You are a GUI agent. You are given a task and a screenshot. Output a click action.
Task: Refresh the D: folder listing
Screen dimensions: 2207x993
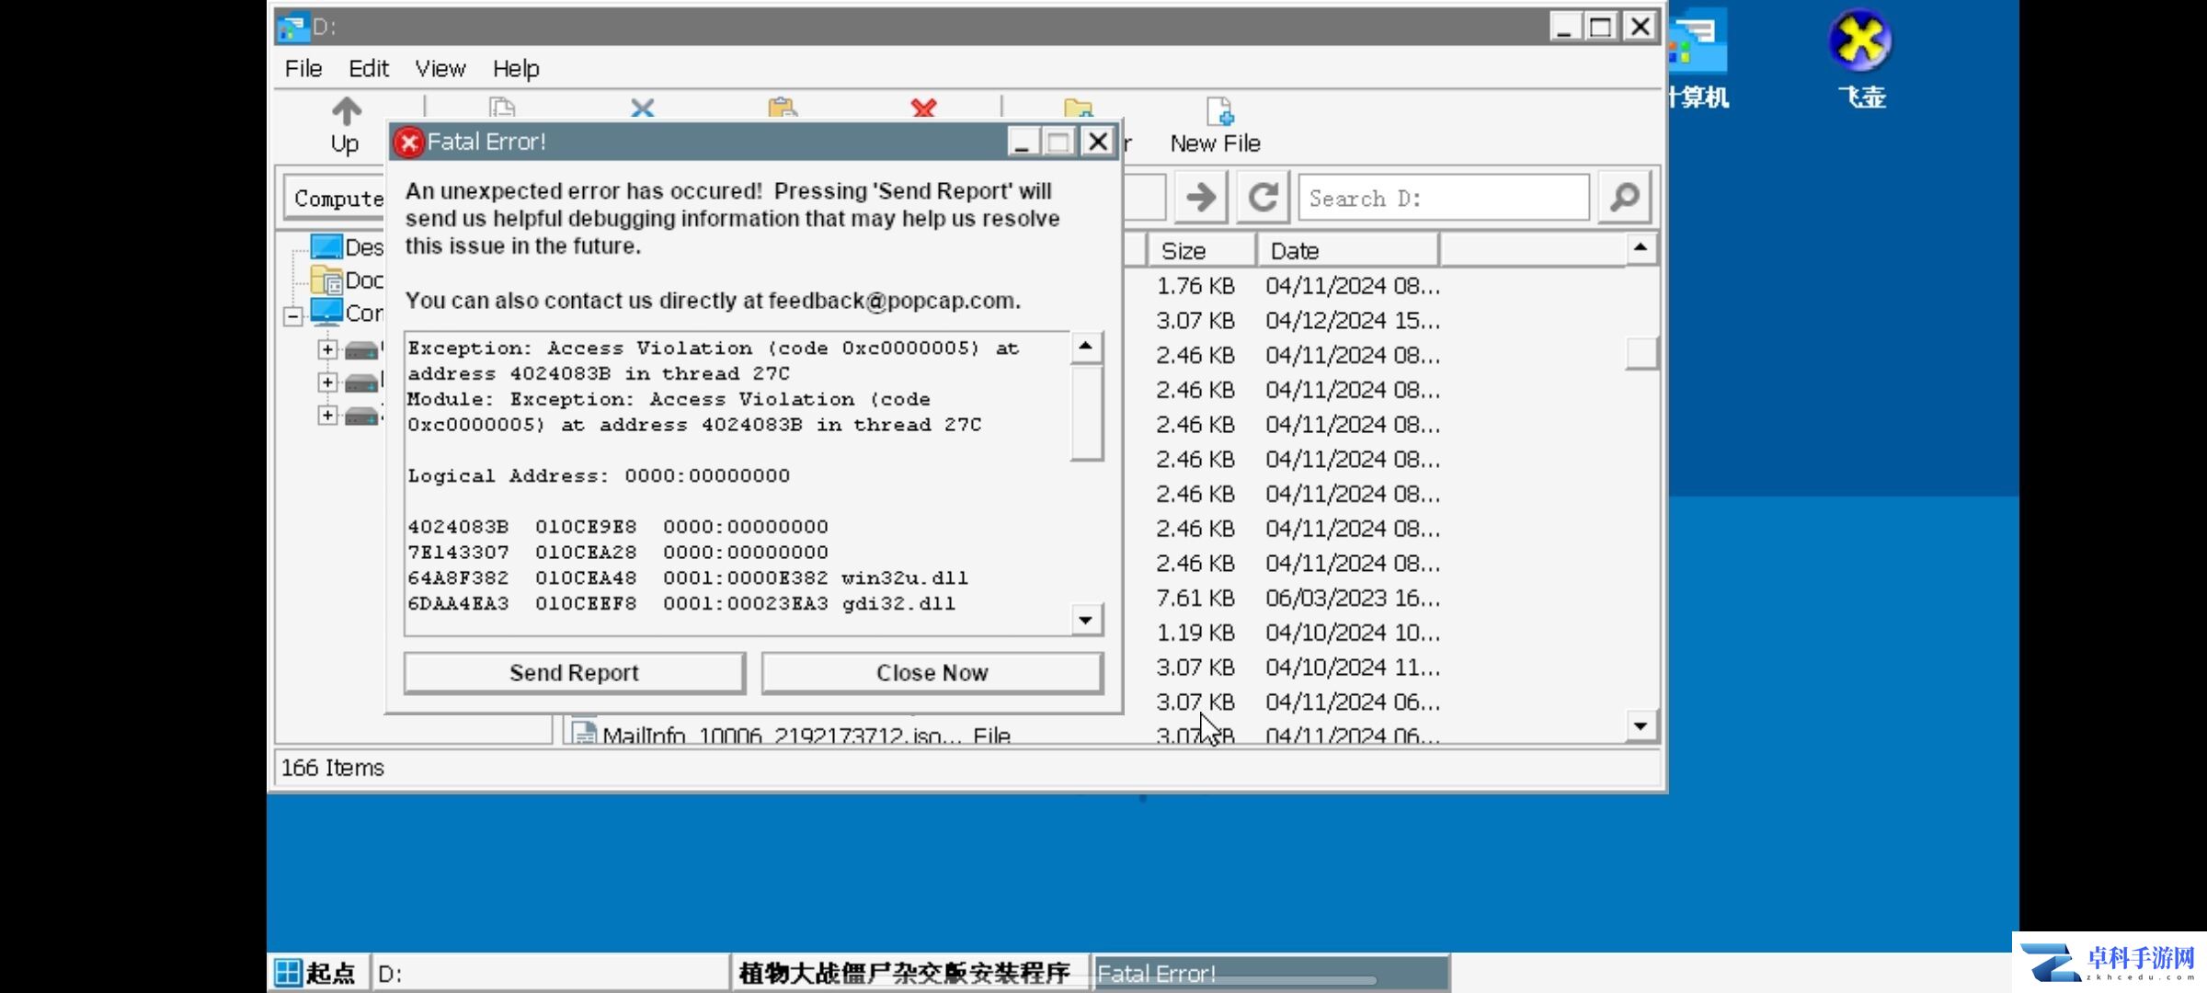[x=1263, y=197]
